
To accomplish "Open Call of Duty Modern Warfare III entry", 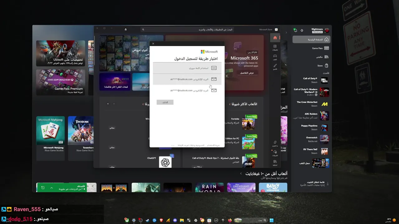I will (x=311, y=92).
